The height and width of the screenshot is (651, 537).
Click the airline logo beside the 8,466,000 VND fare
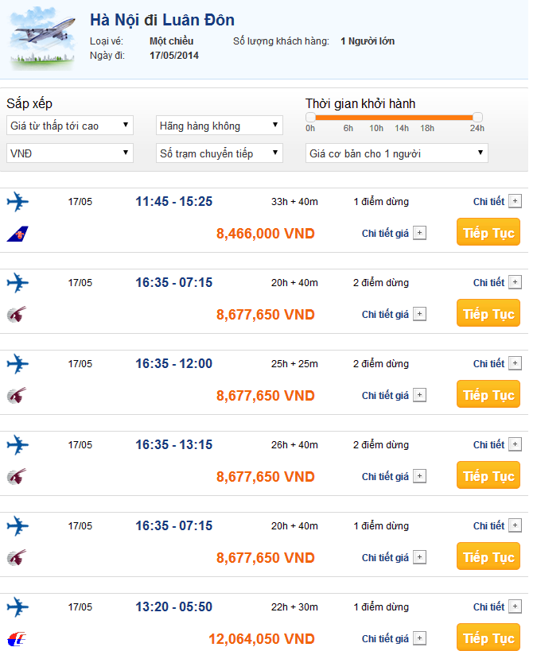pos(17,234)
